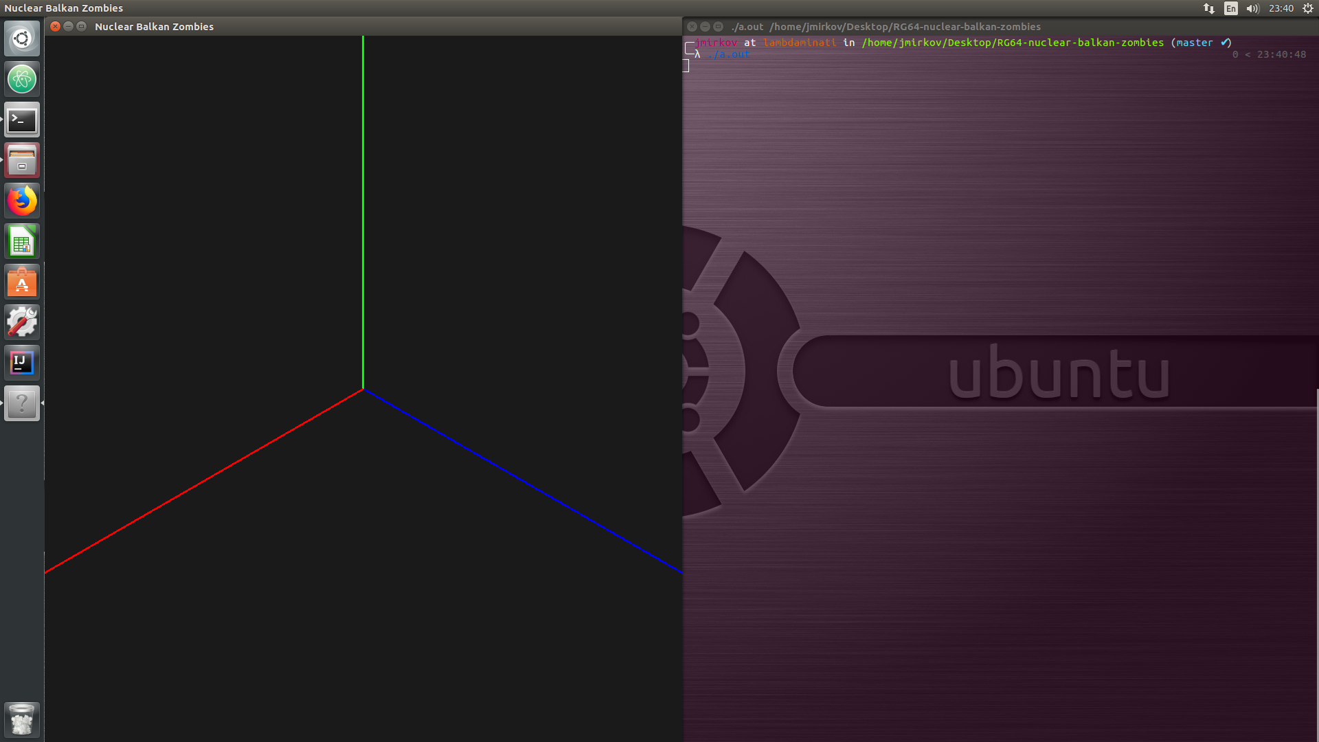Image resolution: width=1319 pixels, height=742 pixels.
Task: Close the Nuclear Balkan Zombies window
Action: pos(56,27)
